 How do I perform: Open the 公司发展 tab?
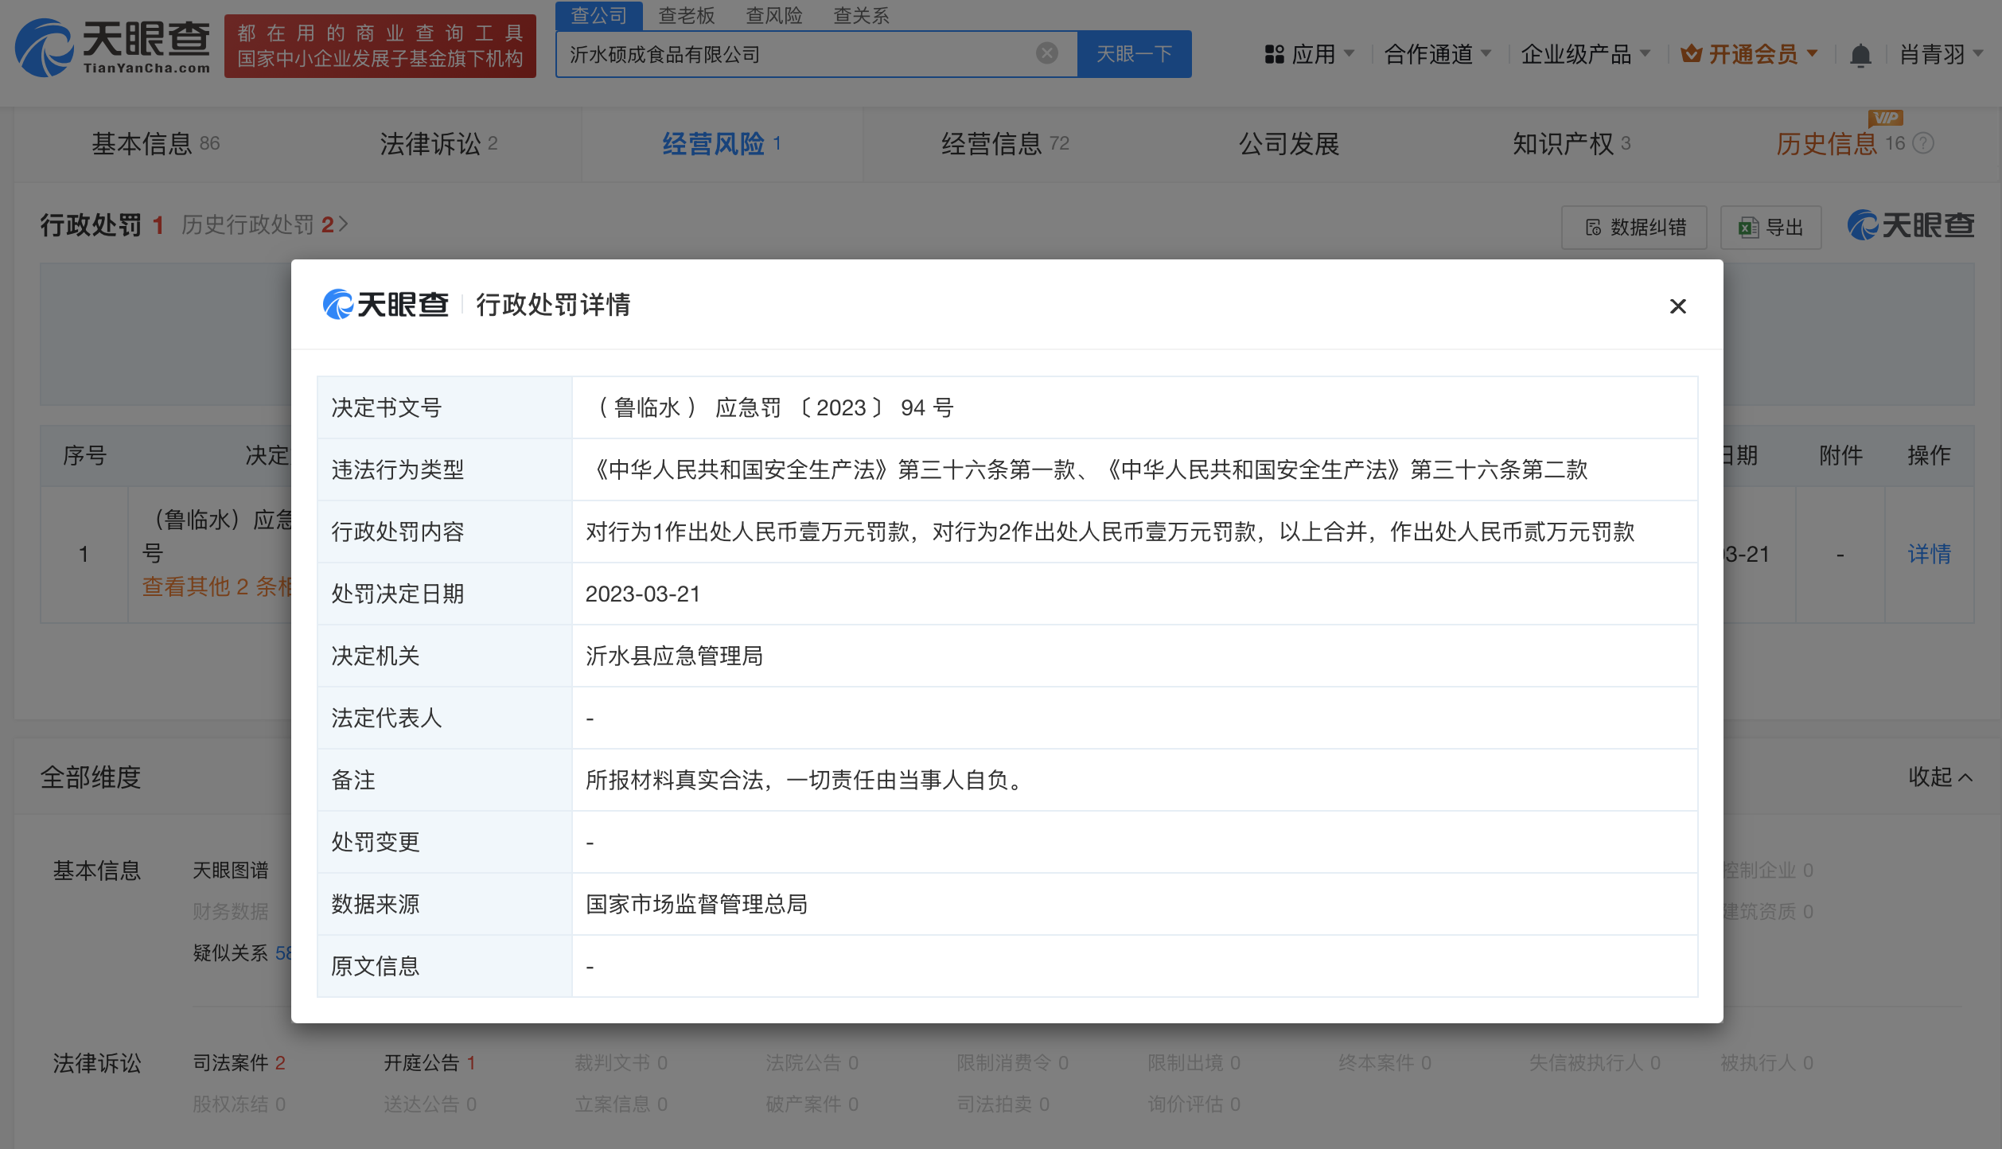click(1289, 144)
